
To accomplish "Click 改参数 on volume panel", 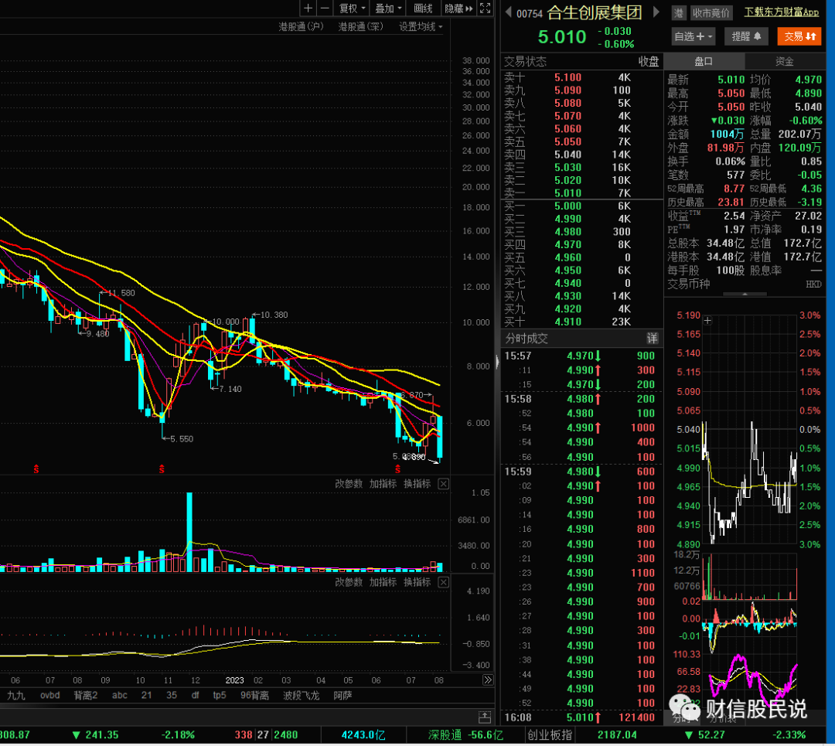I will point(349,483).
